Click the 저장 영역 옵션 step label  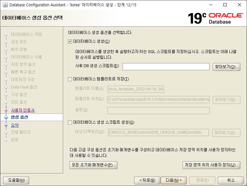pos(23,65)
